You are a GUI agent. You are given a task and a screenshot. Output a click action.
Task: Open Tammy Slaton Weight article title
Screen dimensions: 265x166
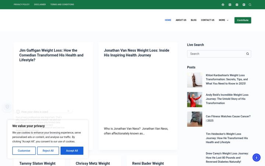pos(37,163)
